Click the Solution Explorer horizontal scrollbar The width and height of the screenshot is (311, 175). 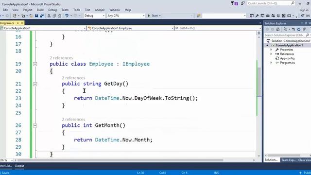coord(284,156)
